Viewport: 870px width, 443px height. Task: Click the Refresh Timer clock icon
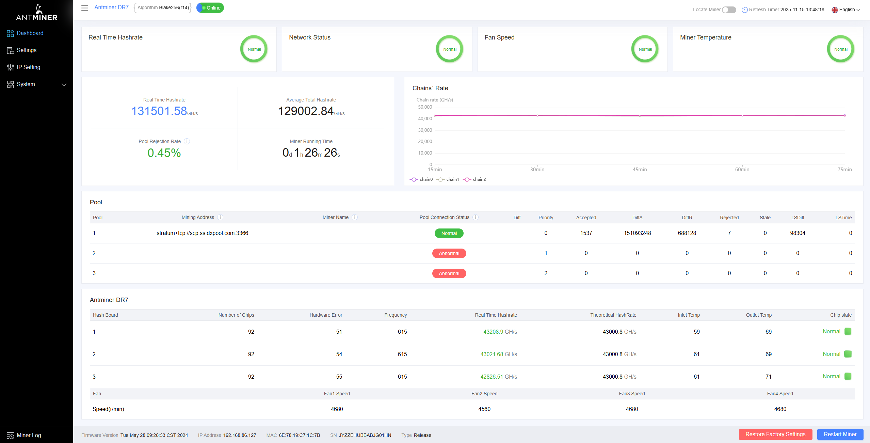(x=744, y=10)
